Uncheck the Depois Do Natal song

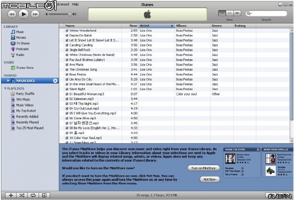click(67, 35)
